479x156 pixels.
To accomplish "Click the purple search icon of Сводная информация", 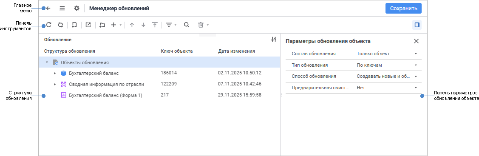I will (63, 84).
